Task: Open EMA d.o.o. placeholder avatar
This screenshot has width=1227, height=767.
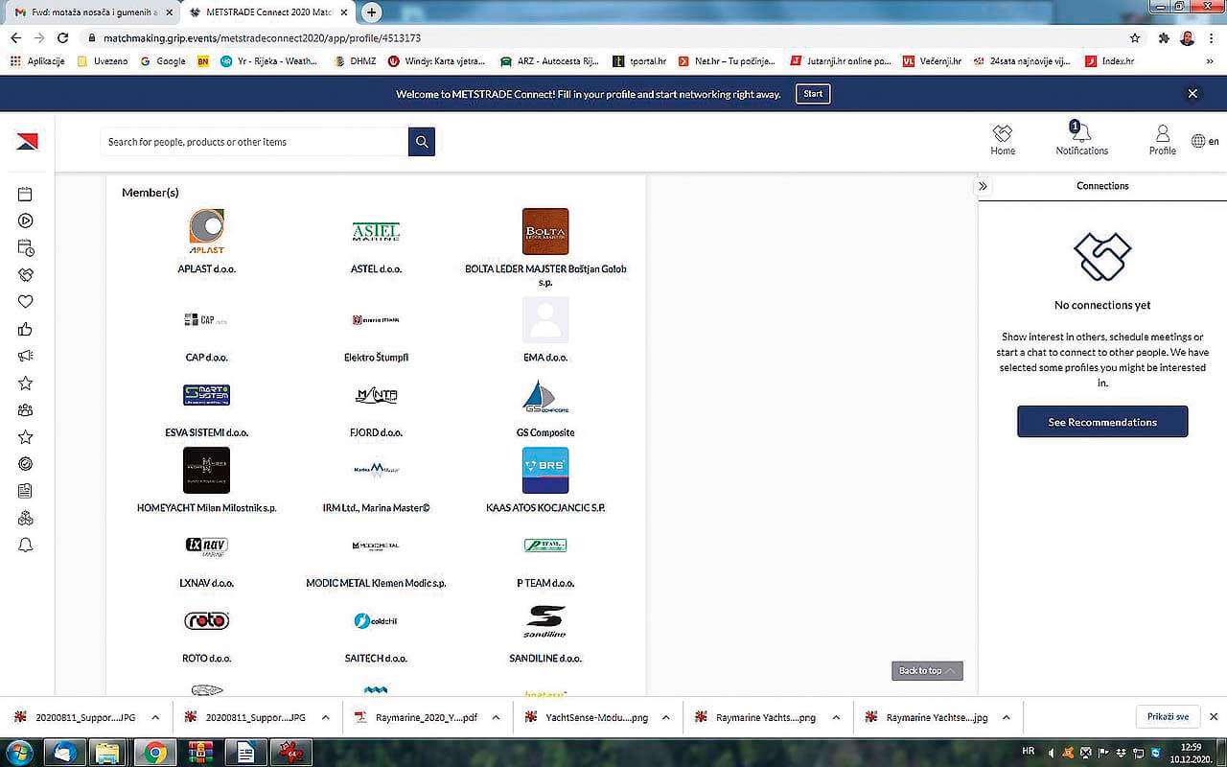Action: coord(545,319)
